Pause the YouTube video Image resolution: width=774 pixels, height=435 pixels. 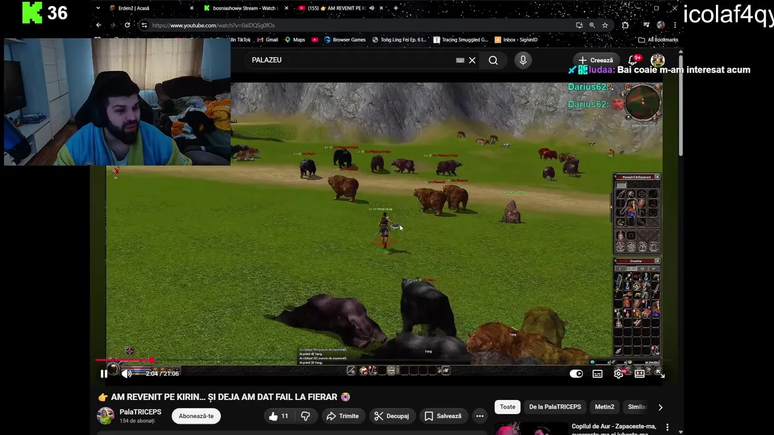click(x=104, y=374)
